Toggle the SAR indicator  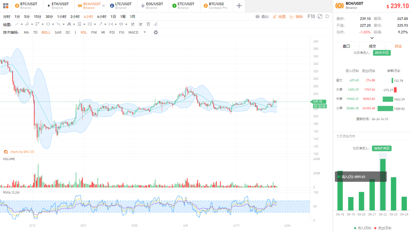[x=58, y=32]
